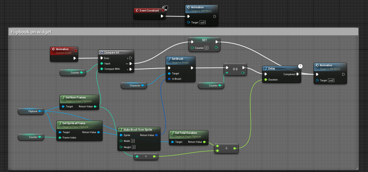Click the Multiply node below Make Brush from Sprite
This screenshot has width=368, height=172.
(146, 156)
